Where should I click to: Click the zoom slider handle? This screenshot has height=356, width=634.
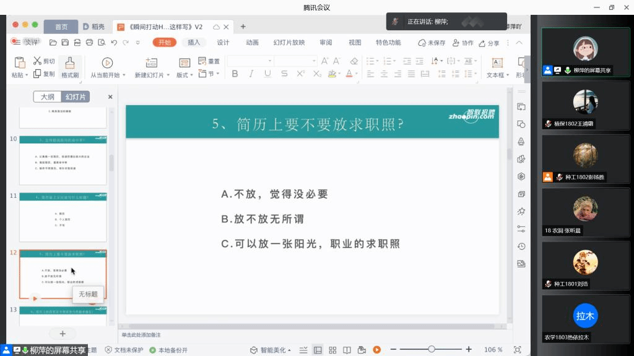click(x=432, y=350)
